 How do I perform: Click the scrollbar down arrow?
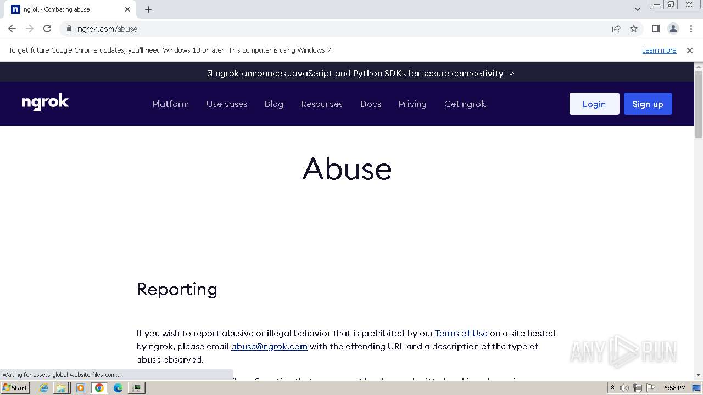pyautogui.click(x=699, y=375)
